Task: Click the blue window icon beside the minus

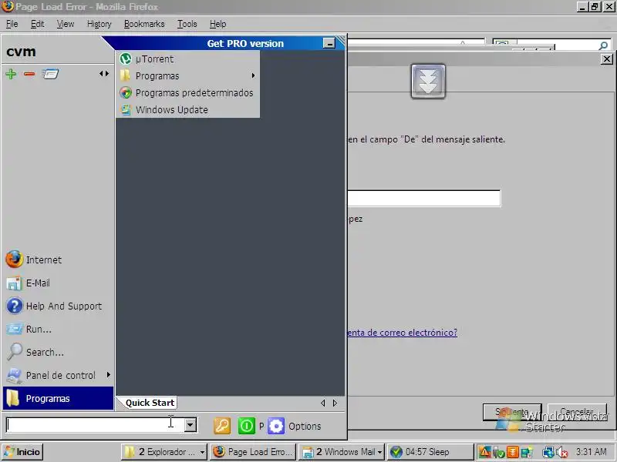Action: coord(50,74)
